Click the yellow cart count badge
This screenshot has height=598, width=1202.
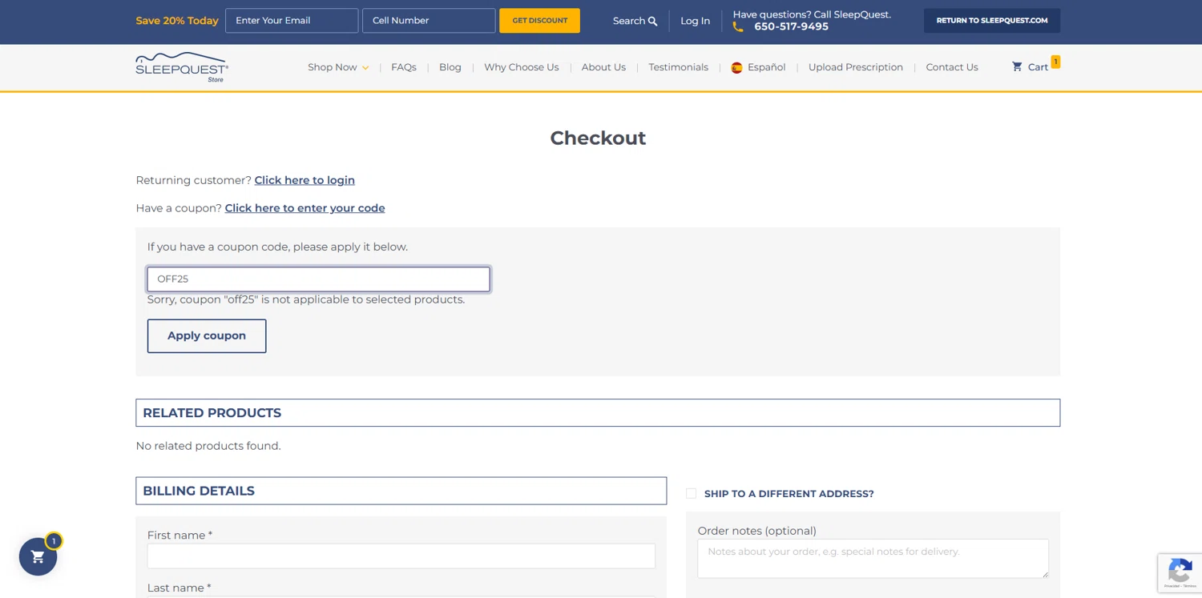(x=1055, y=62)
